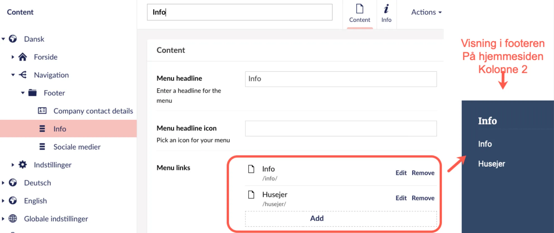Screen dimensions: 554x233
Task: Open the Indstillinger node
Action: coord(53,165)
